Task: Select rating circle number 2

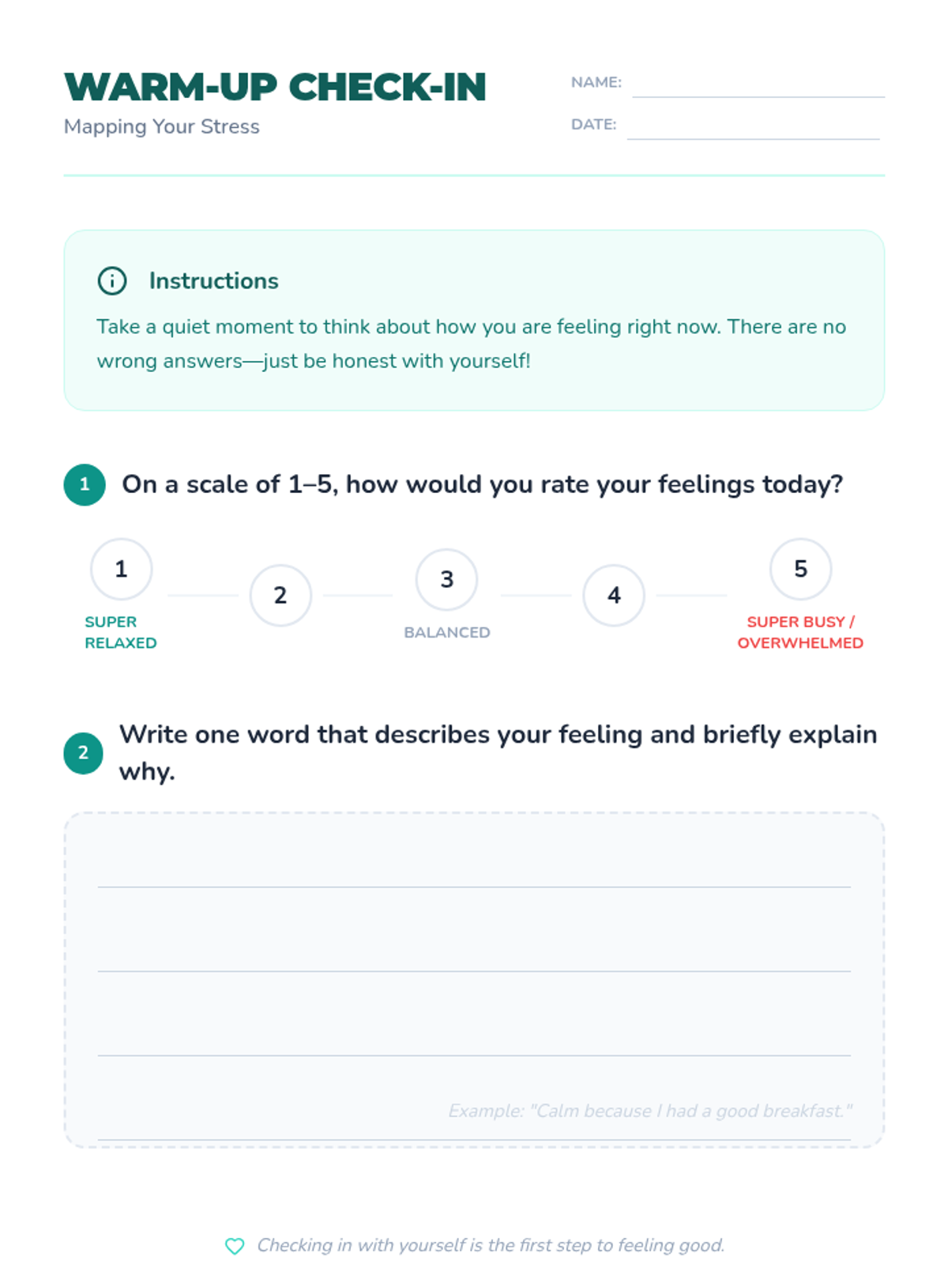Action: 280,595
